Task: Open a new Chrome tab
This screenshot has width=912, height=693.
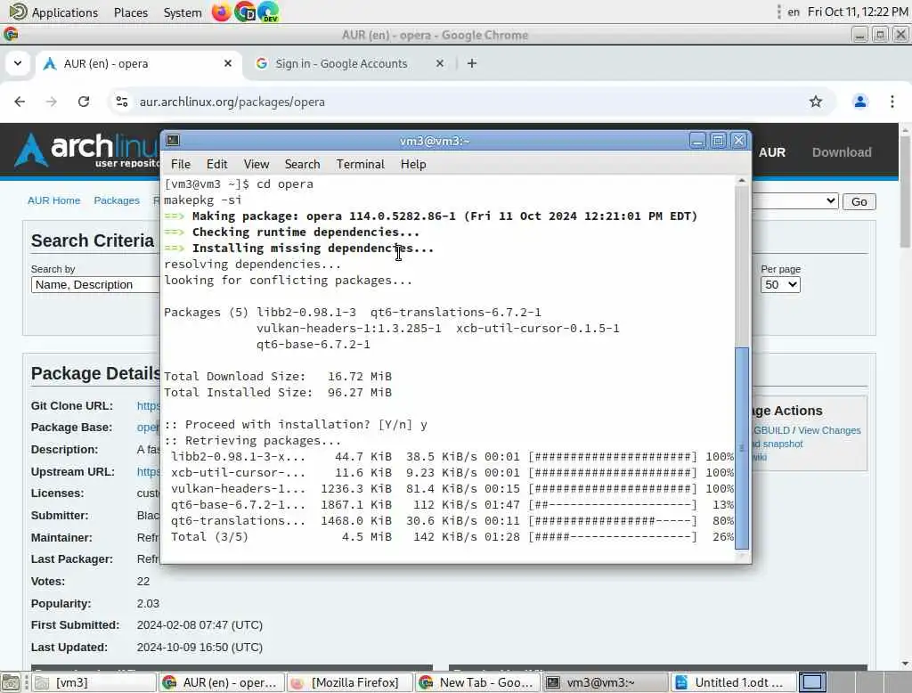Action: [472, 63]
